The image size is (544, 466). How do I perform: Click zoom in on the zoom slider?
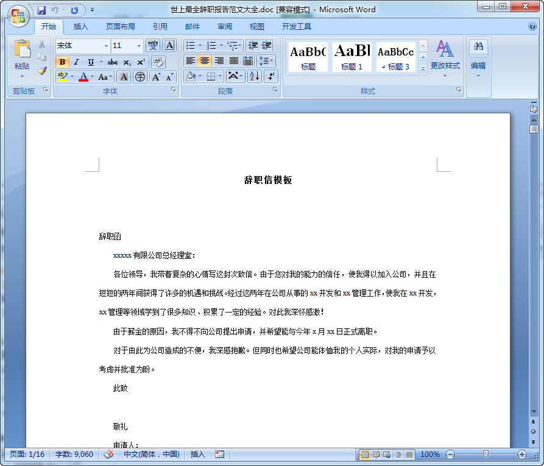pos(522,454)
